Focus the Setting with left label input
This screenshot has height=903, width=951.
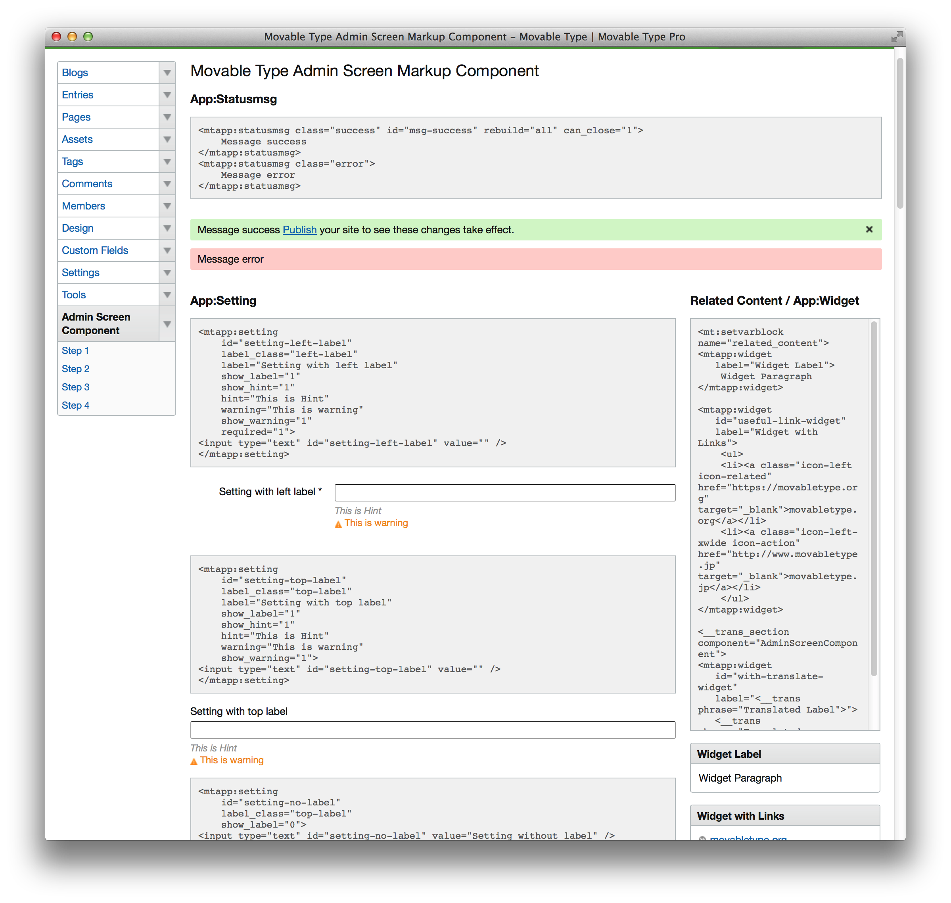pos(504,492)
